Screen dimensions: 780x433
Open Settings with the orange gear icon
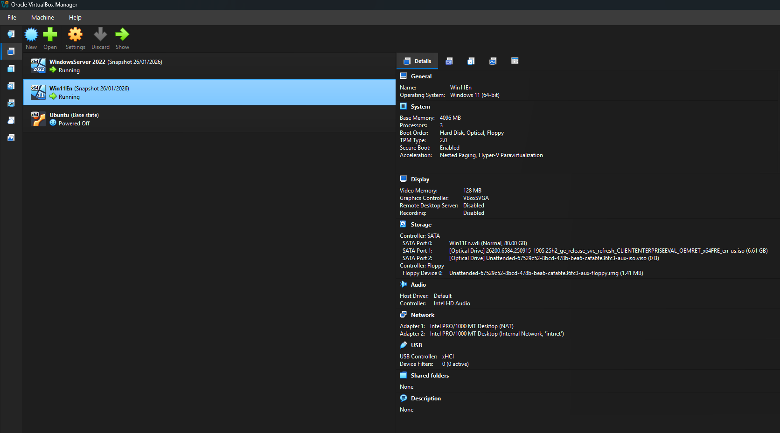[x=75, y=35]
